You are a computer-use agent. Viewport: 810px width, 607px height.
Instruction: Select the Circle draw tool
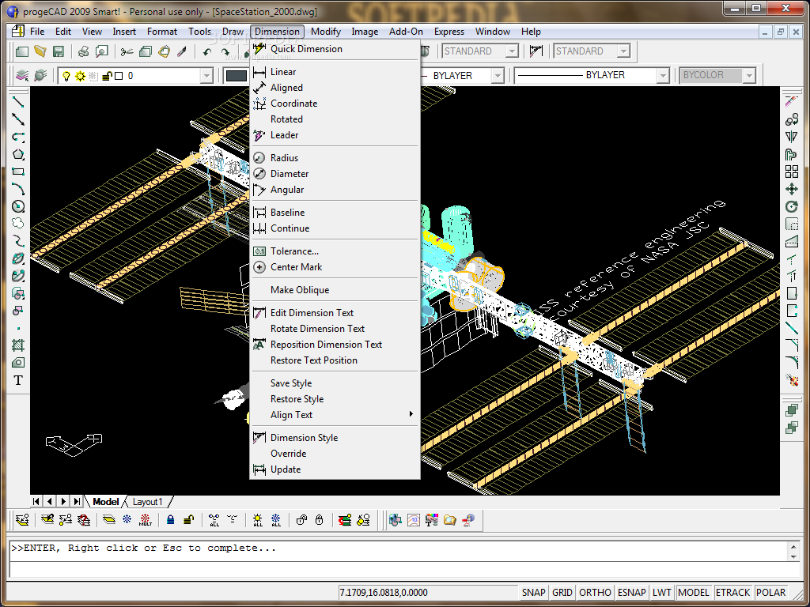click(x=18, y=206)
